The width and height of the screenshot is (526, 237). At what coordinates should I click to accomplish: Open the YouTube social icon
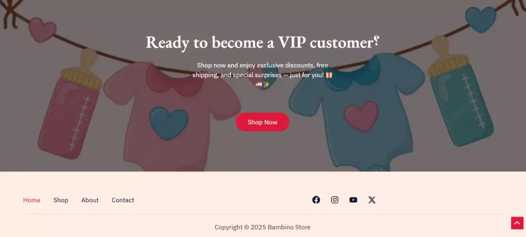(353, 200)
